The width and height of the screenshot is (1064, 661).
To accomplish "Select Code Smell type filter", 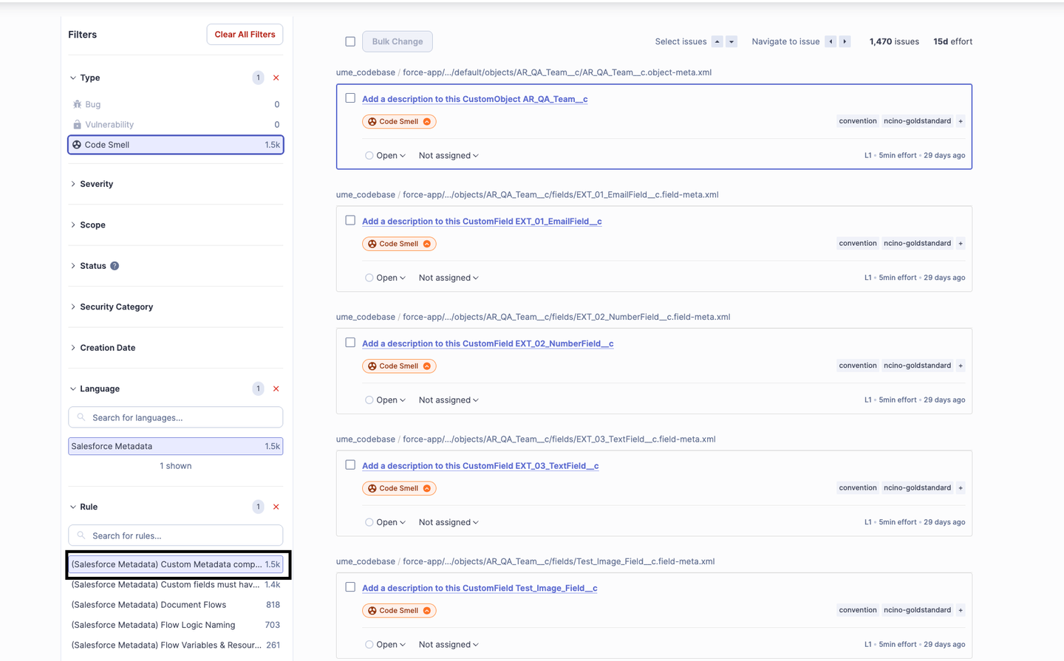I will 175,145.
